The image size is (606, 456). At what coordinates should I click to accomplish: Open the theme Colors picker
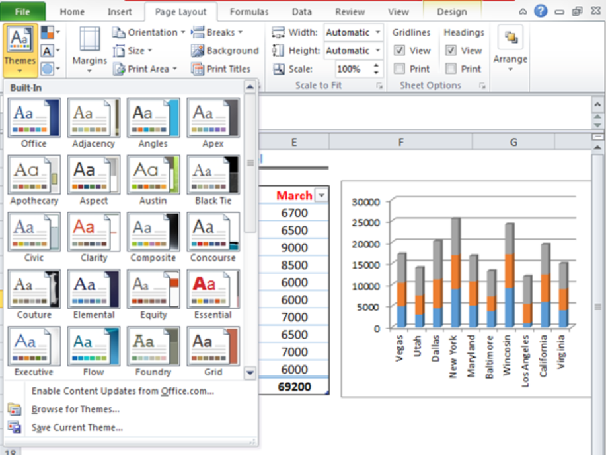50,32
